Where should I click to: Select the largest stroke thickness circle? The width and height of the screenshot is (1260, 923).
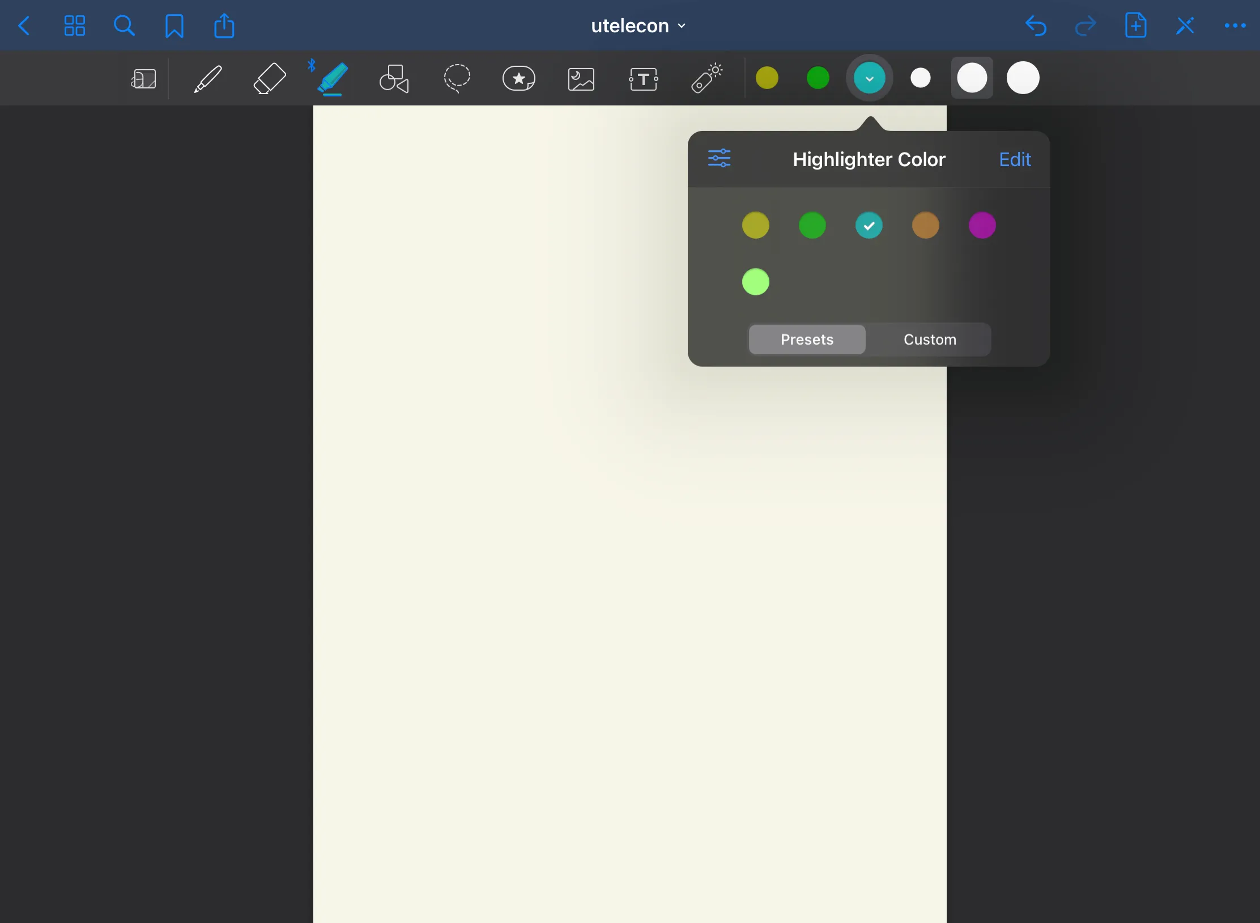(1023, 78)
